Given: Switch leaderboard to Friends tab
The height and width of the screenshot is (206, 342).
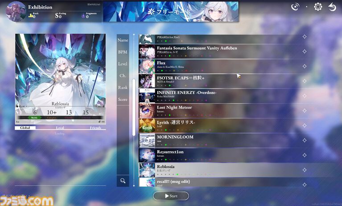Looking at the screenshot, I should [x=95, y=128].
